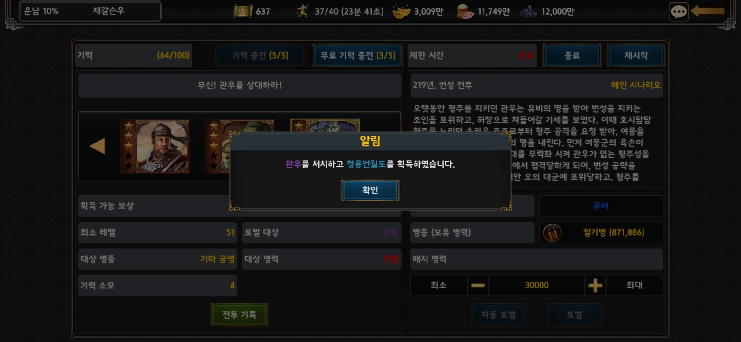Open the chat speech bubble icon
Screen dimensions: 741x342
pos(678,12)
